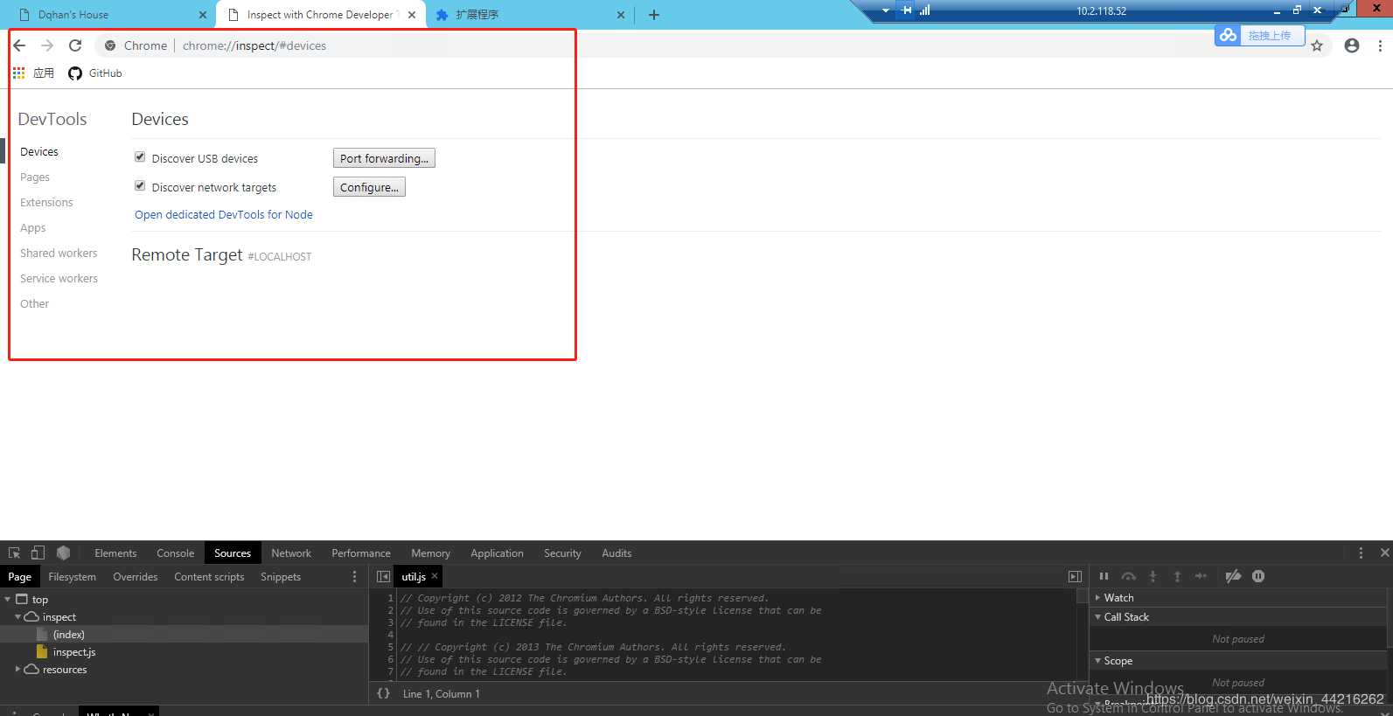Select the inspect.js file in tree
The height and width of the screenshot is (716, 1393).
pos(74,652)
